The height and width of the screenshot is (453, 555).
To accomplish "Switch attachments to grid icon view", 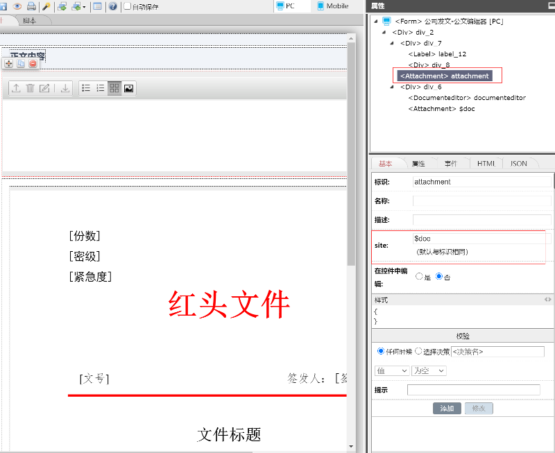I will point(114,88).
